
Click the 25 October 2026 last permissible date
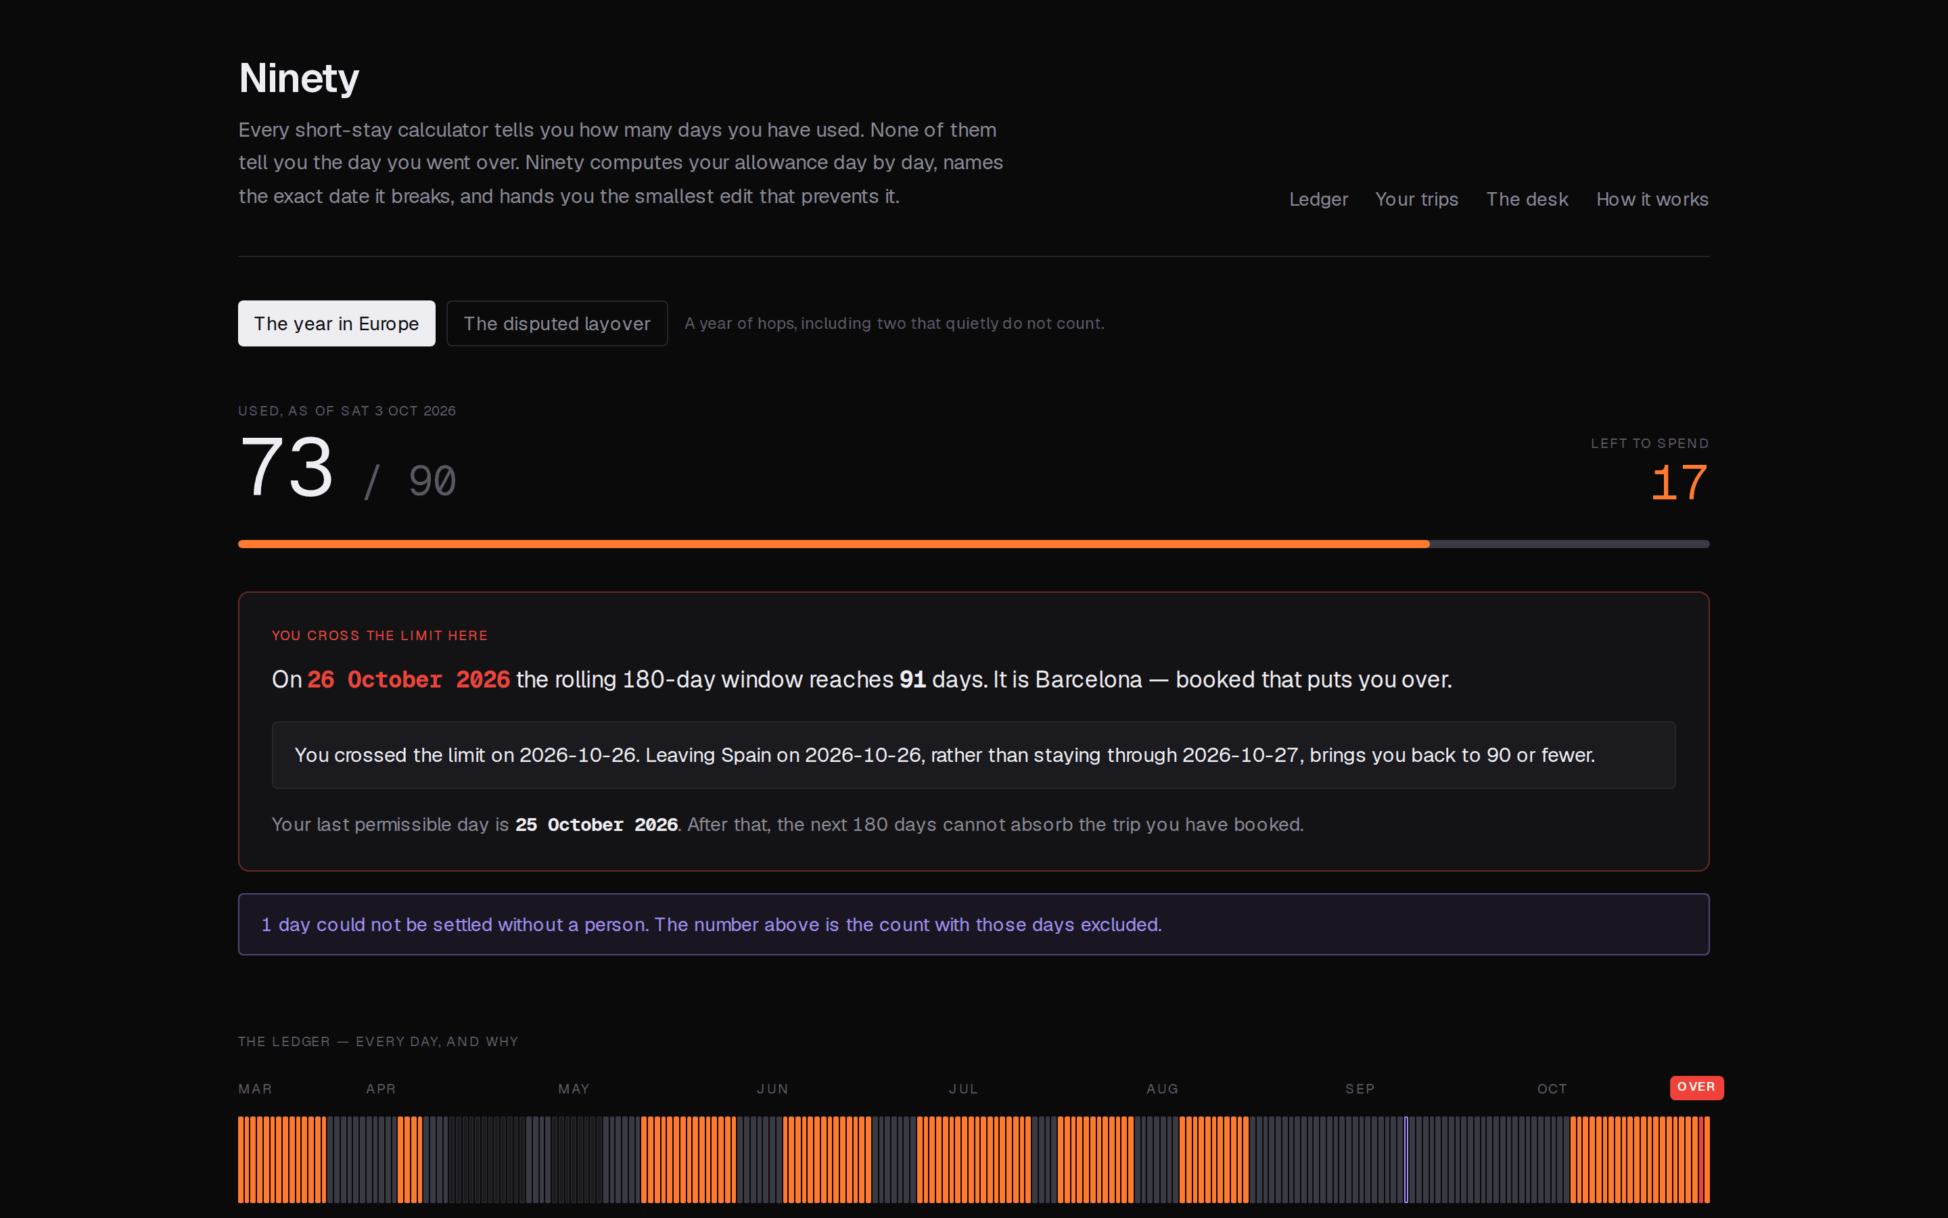point(597,824)
